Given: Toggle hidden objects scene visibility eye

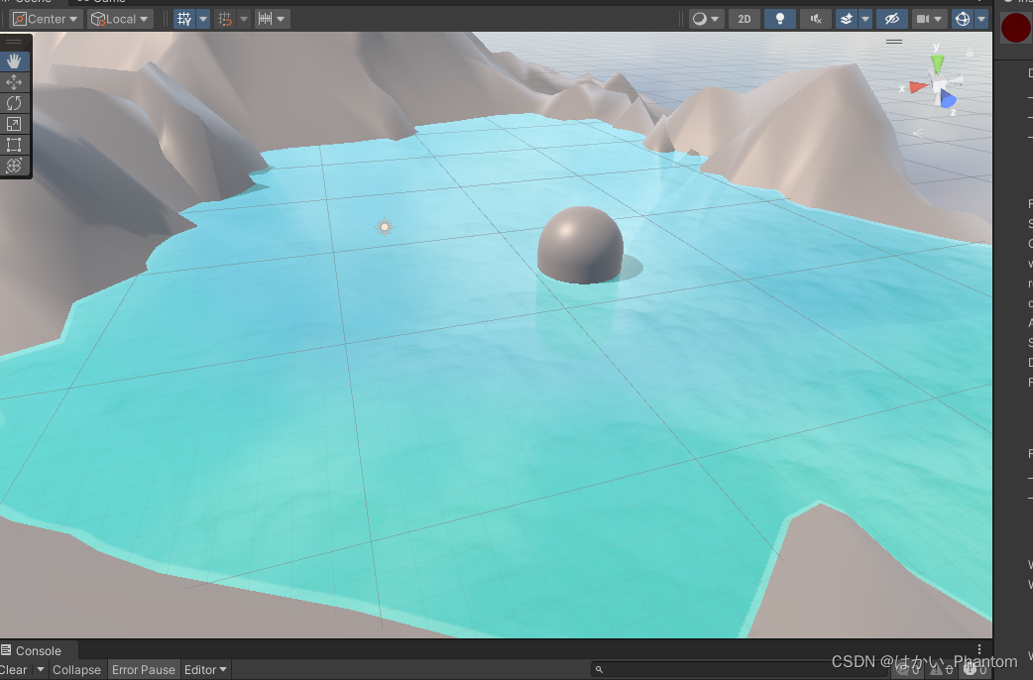Looking at the screenshot, I should pos(892,19).
